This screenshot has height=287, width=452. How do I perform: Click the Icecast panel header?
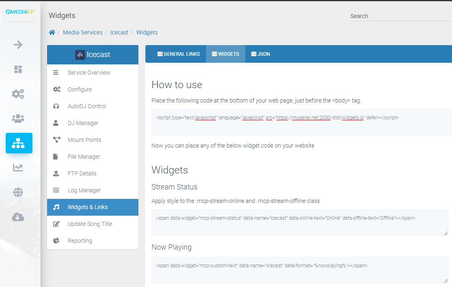pyautogui.click(x=93, y=55)
